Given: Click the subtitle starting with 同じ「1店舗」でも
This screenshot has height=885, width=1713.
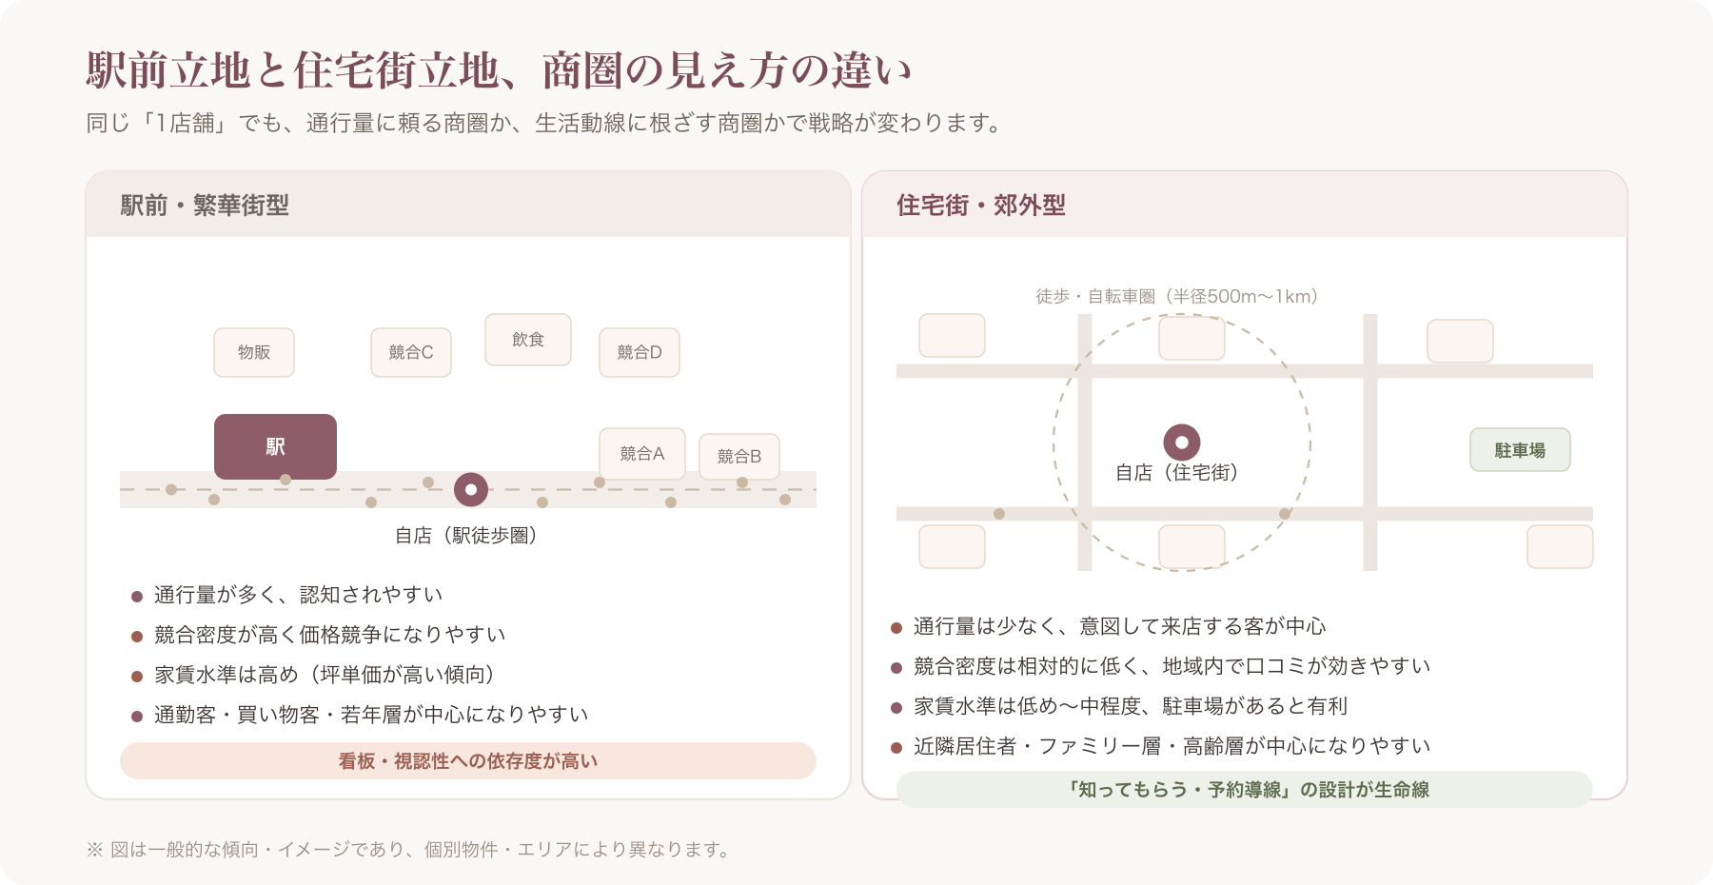Looking at the screenshot, I should 546,124.
